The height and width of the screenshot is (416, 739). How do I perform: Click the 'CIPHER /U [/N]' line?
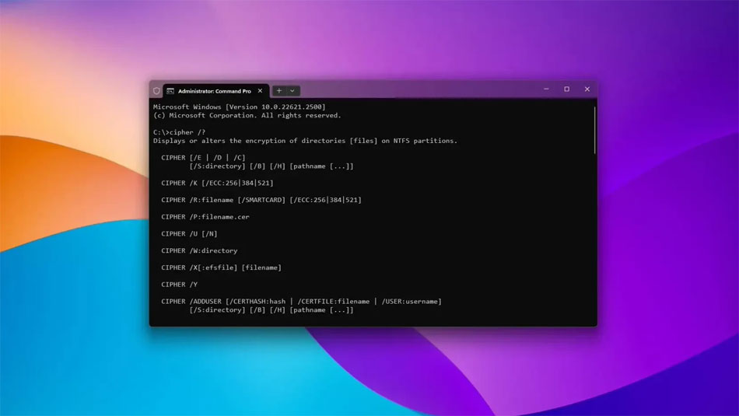coord(189,233)
